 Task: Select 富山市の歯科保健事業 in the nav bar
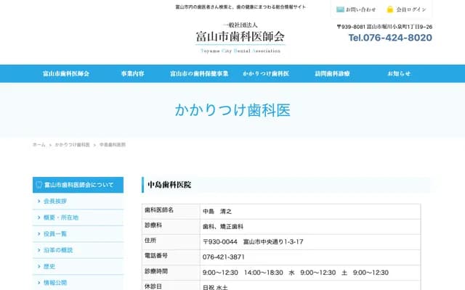[199, 74]
